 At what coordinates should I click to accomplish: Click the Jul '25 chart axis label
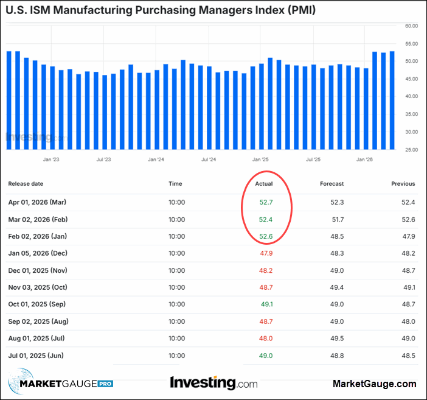coord(313,160)
